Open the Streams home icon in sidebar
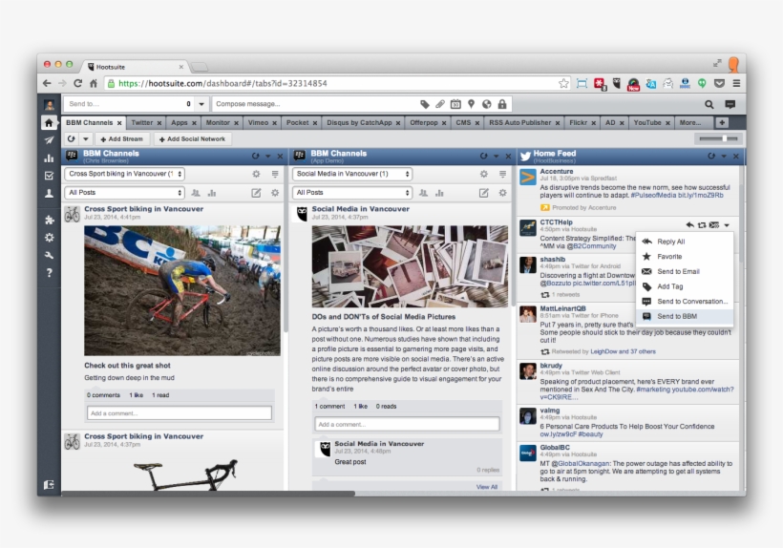 [49, 123]
